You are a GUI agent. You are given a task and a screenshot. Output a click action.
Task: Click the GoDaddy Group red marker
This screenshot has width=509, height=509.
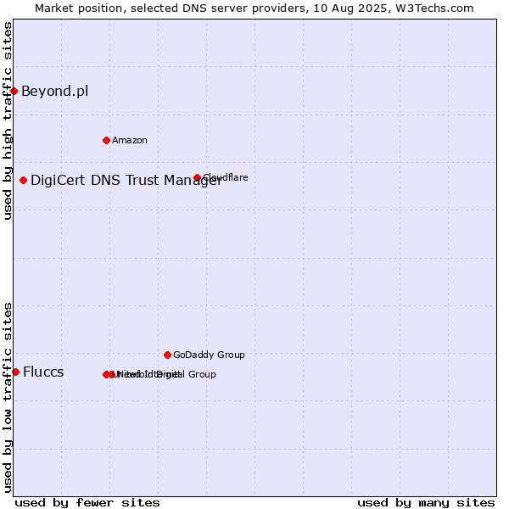pos(167,355)
